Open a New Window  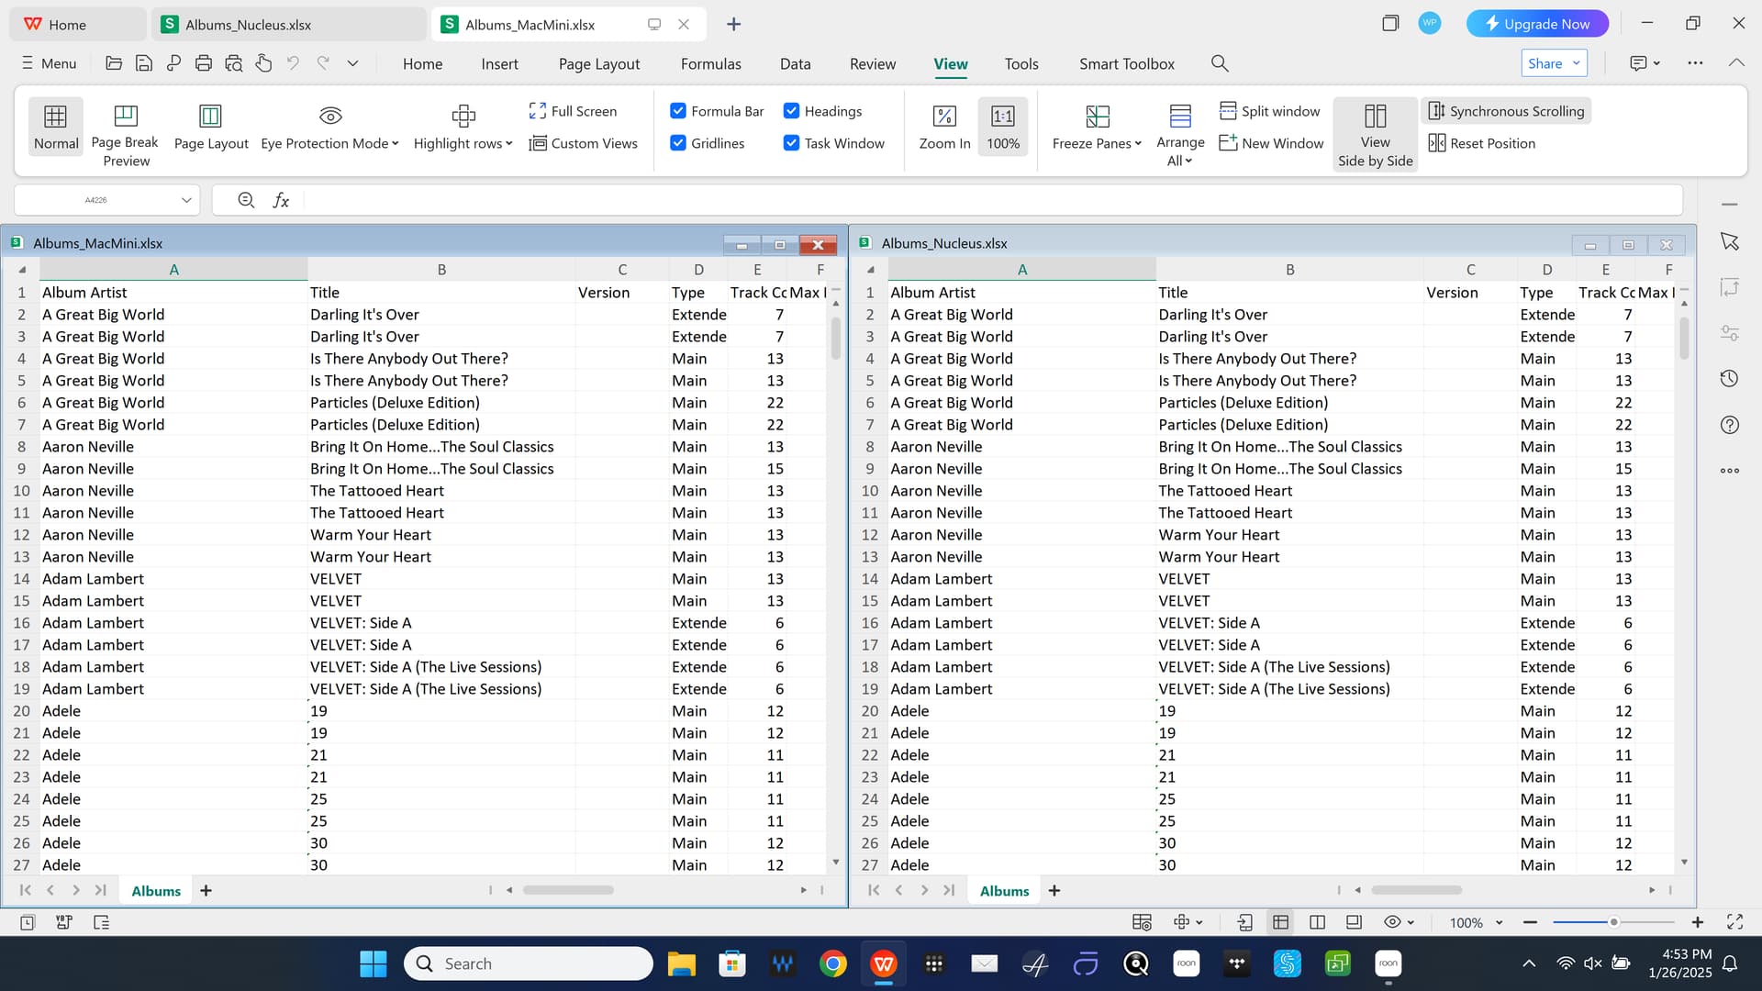pos(1271,143)
